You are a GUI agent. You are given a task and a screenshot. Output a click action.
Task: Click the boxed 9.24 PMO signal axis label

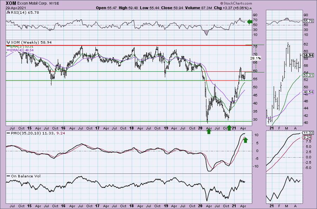307,137
